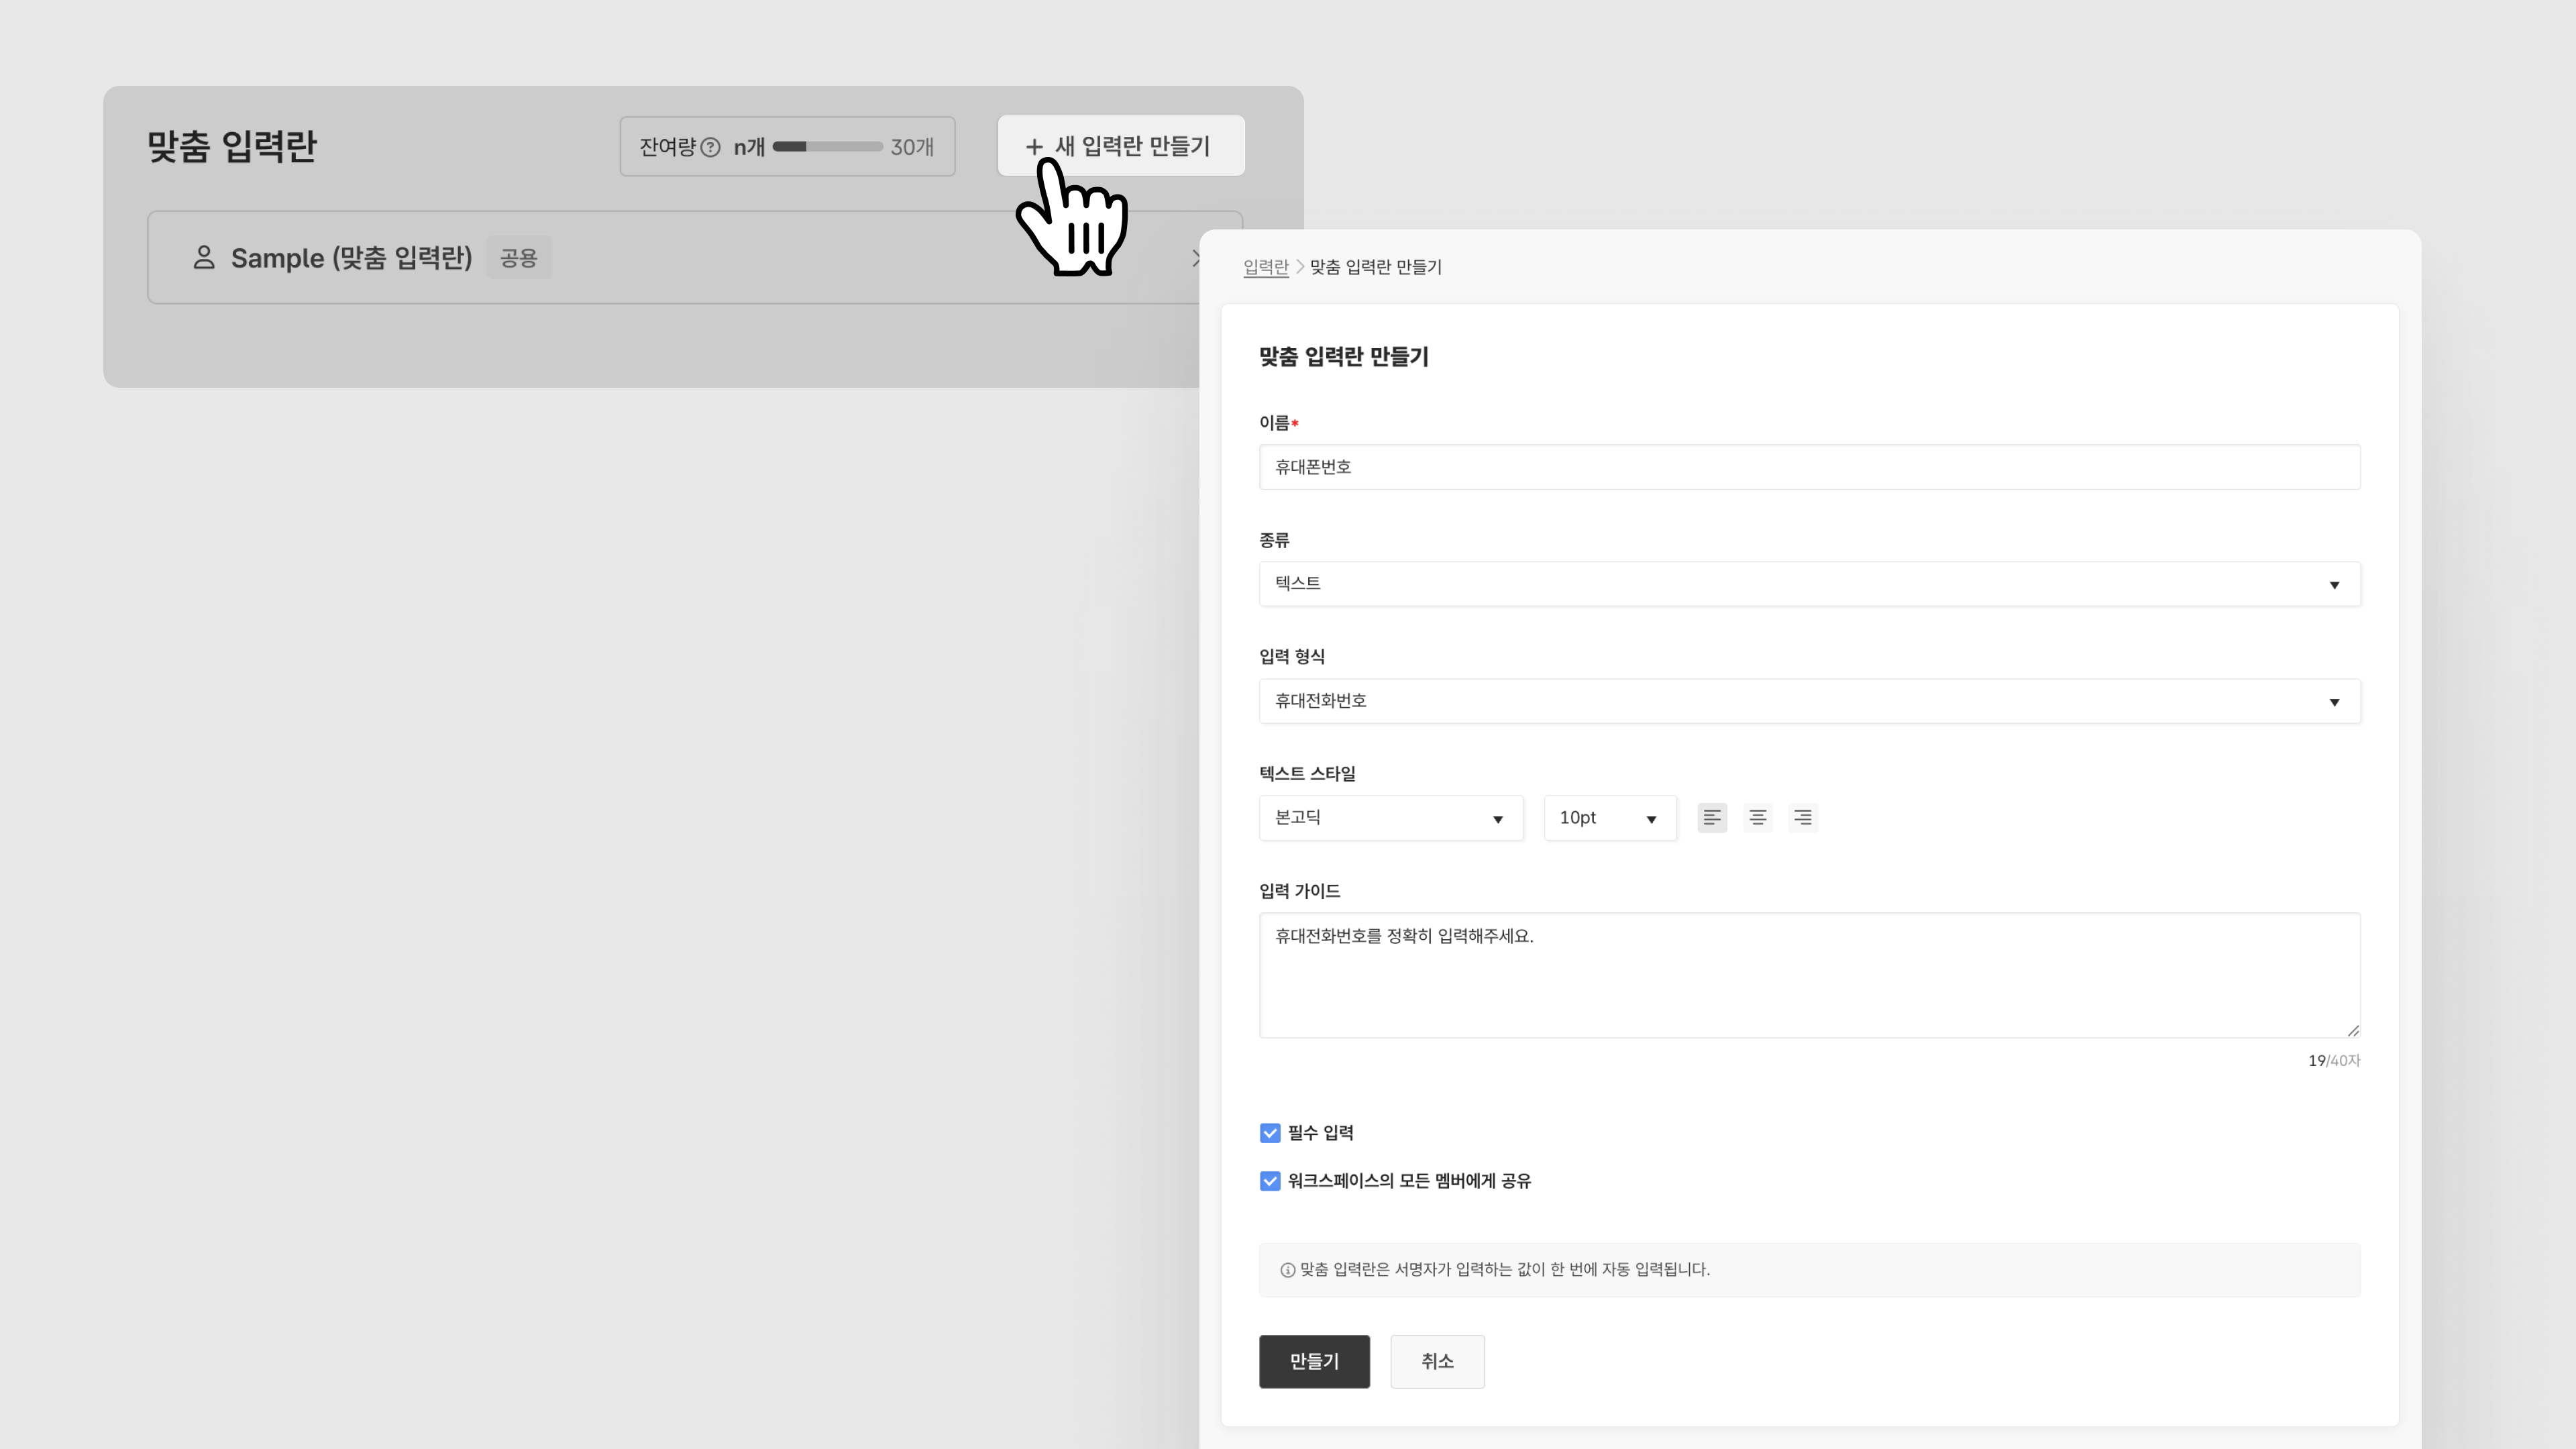
Task: Click the person icon beside Sample
Action: pyautogui.click(x=203, y=257)
